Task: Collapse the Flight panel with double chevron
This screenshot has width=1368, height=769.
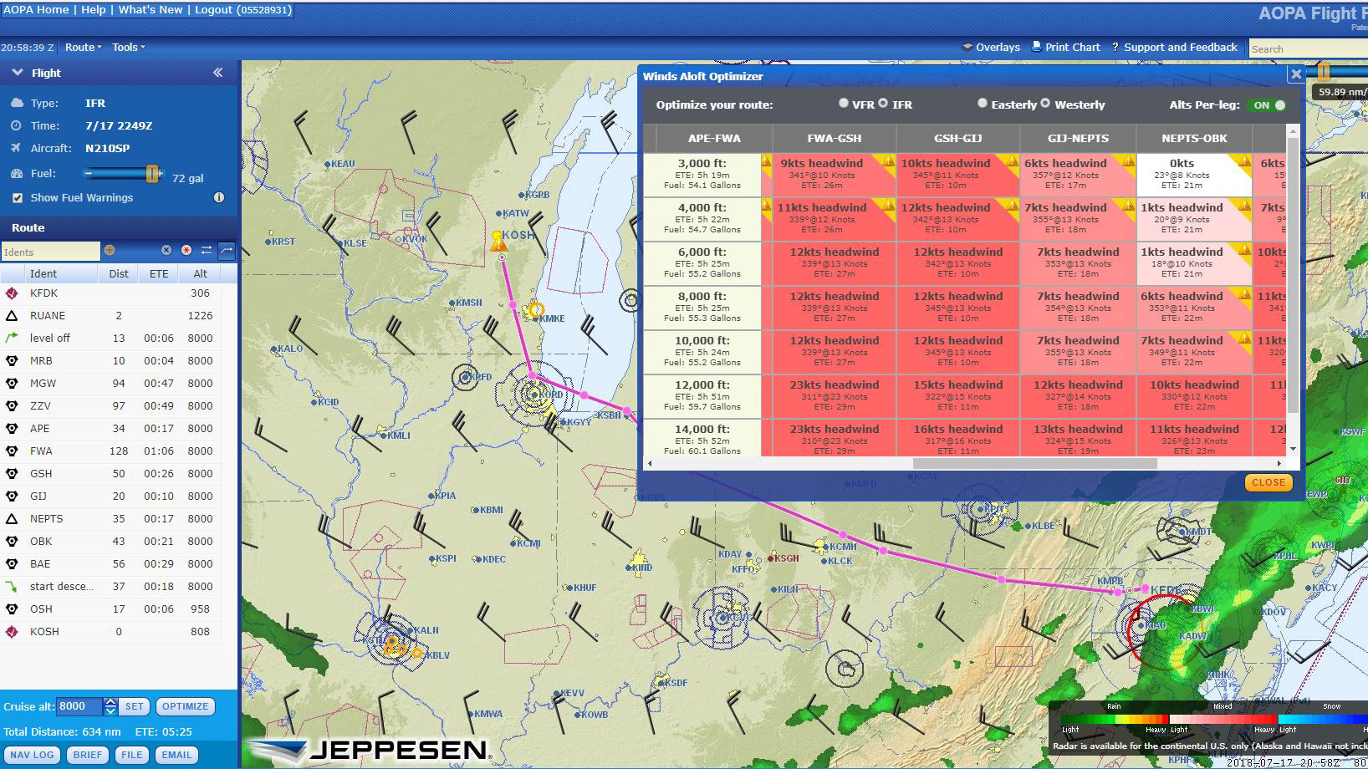Action: (x=218, y=73)
